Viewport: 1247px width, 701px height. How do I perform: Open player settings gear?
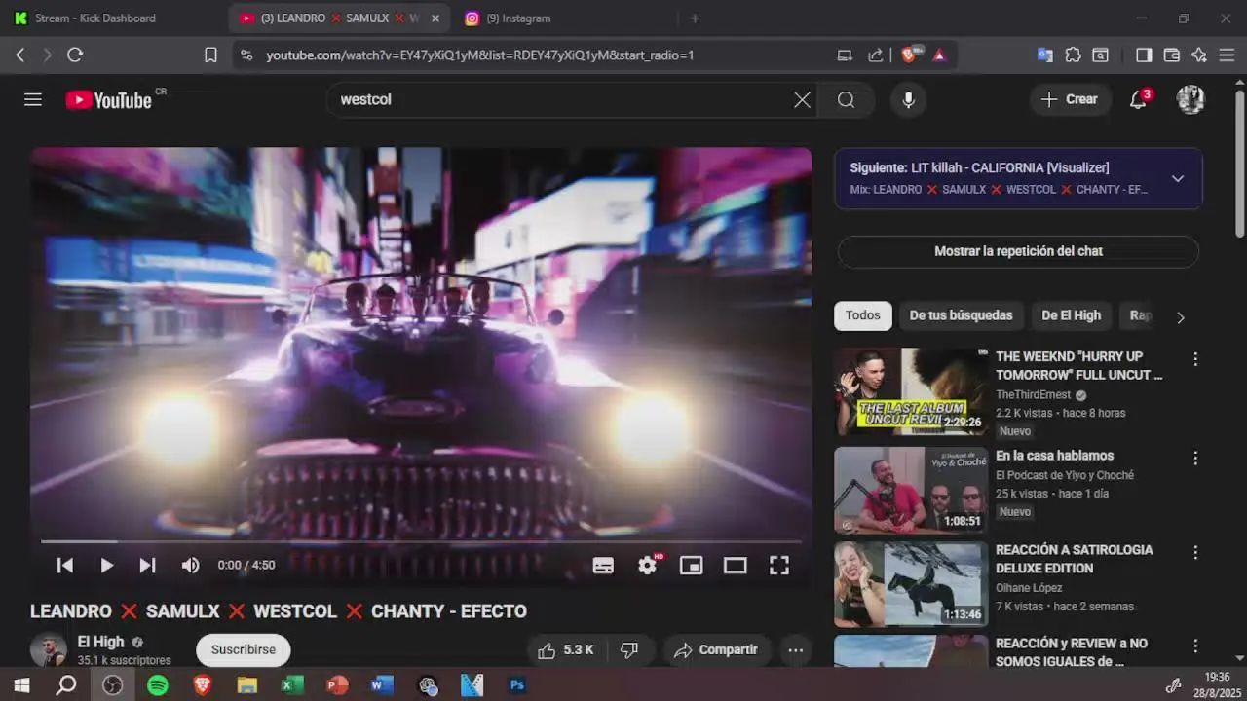[x=648, y=566]
